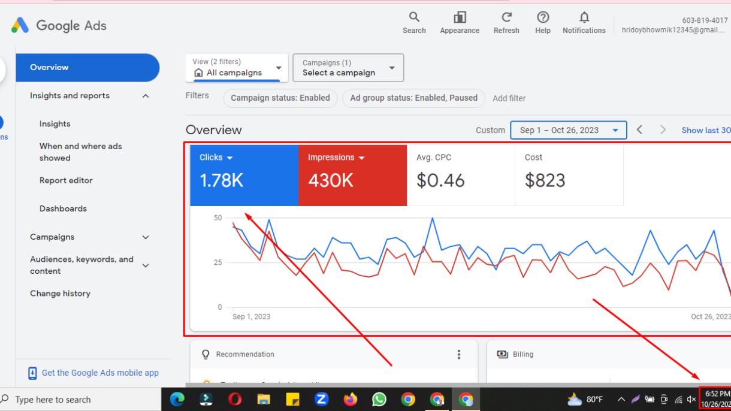The height and width of the screenshot is (411, 731).
Task: Click the Show last 30 link
Action: pos(706,130)
